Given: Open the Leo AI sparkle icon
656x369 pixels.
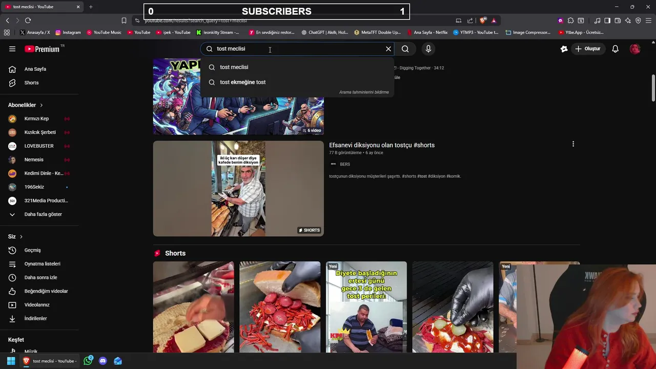Looking at the screenshot, I should coord(628,20).
